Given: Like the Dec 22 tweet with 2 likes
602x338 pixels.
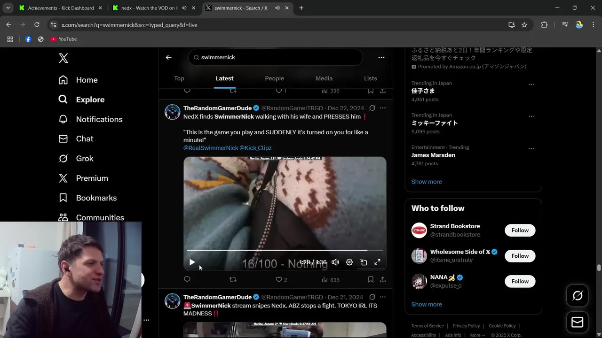Looking at the screenshot, I should [281, 279].
